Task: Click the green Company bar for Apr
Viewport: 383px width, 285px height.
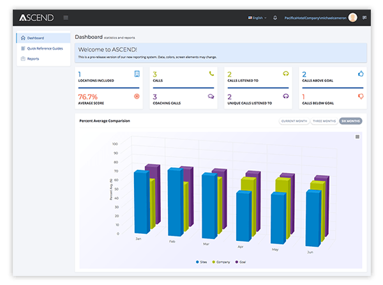Action: (248, 183)
